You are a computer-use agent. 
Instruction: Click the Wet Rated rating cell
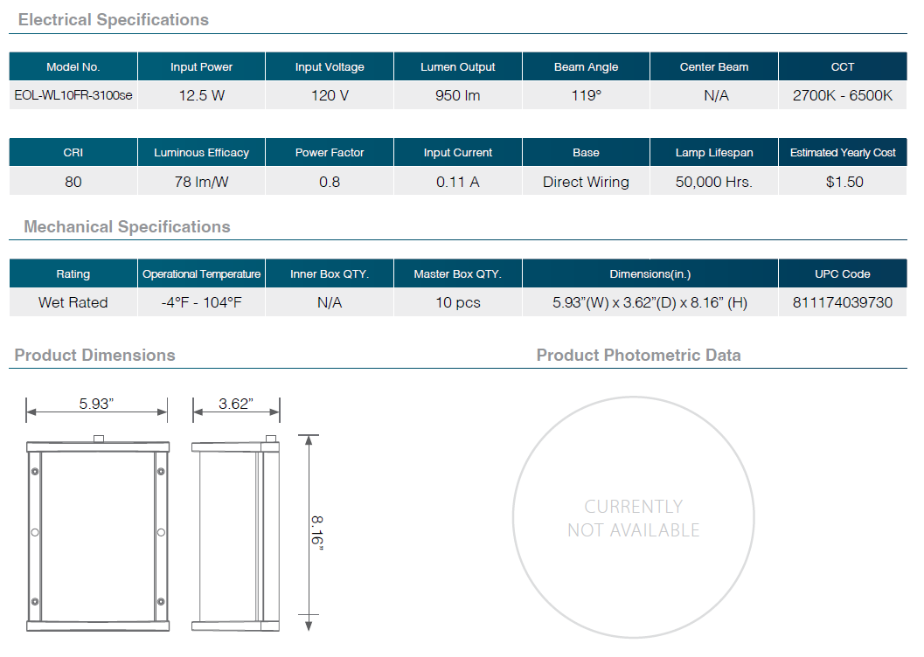[x=73, y=302]
